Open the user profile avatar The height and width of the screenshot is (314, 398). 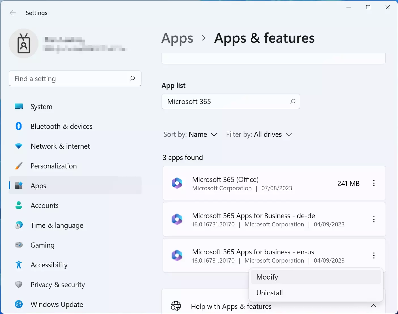click(x=24, y=43)
